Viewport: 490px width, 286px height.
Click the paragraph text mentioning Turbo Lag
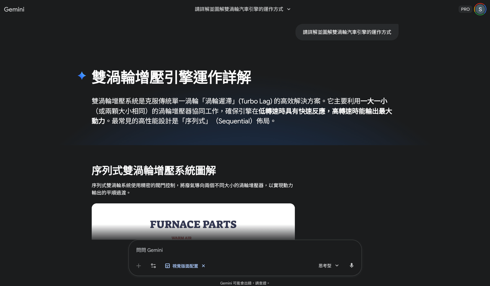click(x=242, y=111)
